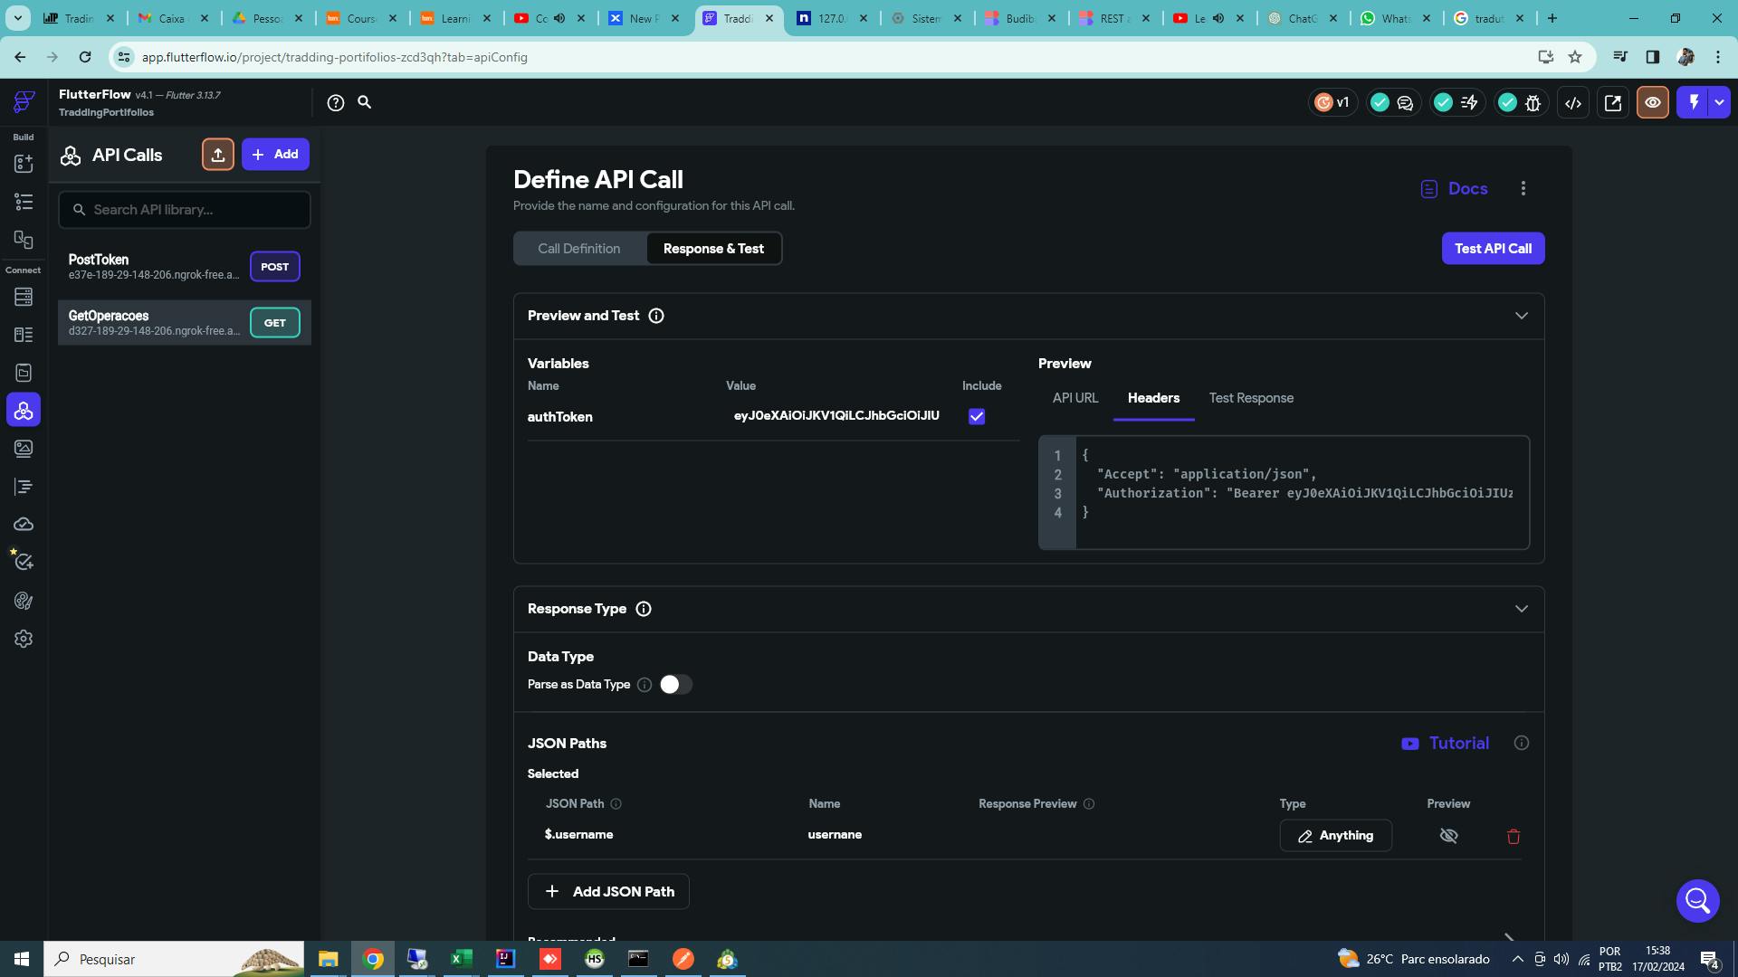Toggle username response preview eye icon
Viewport: 1738px width, 977px height.
point(1448,836)
